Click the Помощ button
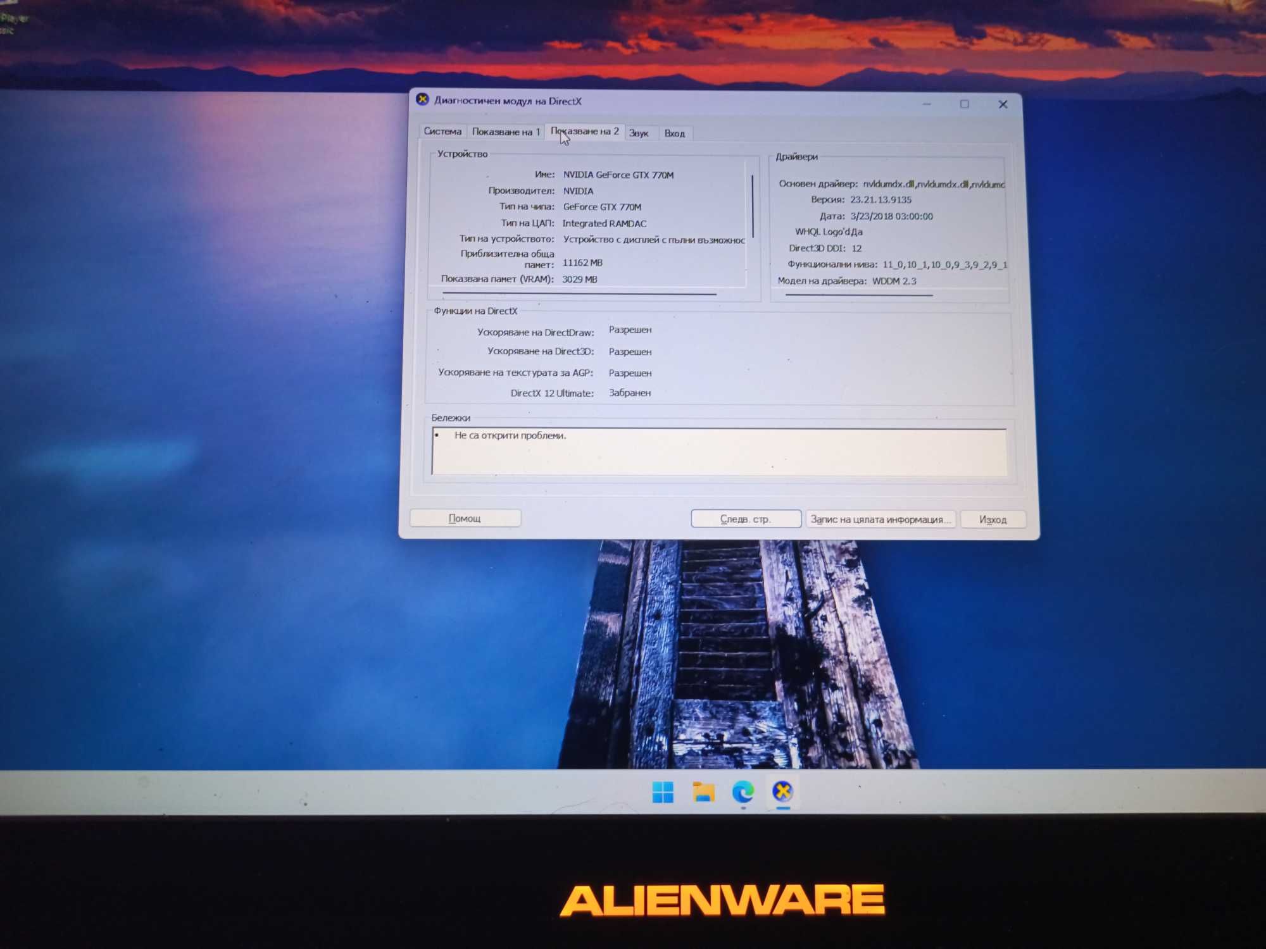 465,518
